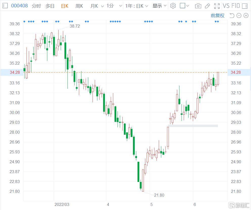Click the left-axis 34.28 current price tag
Viewport: 251px width, 210px height.
point(12,72)
